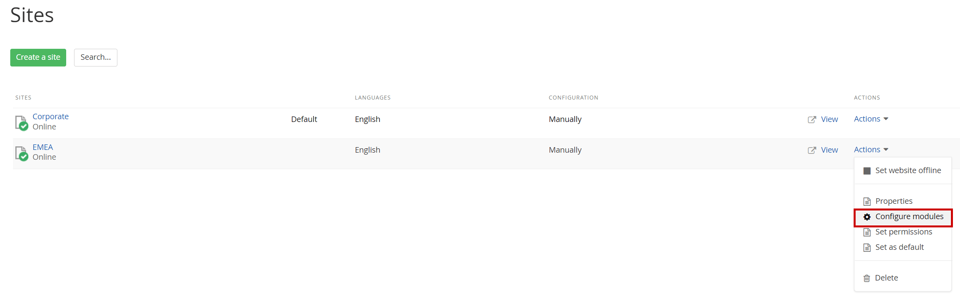Open the Corporate site link
The height and width of the screenshot is (299, 960).
[x=50, y=116]
